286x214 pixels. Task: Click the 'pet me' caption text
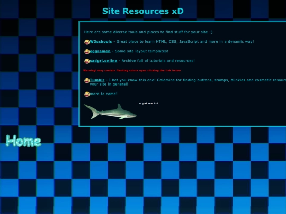pos(148,103)
